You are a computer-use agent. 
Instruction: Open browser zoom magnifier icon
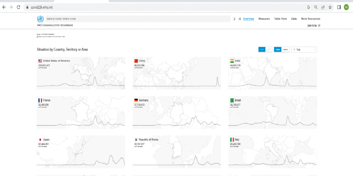click(x=316, y=7)
